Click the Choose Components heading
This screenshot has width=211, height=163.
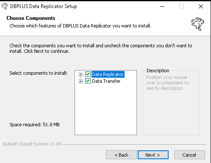click(31, 18)
